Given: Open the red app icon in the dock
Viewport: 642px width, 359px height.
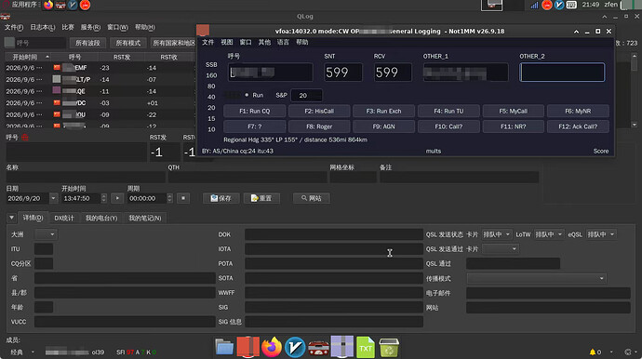Looking at the screenshot, I should coord(247,347).
